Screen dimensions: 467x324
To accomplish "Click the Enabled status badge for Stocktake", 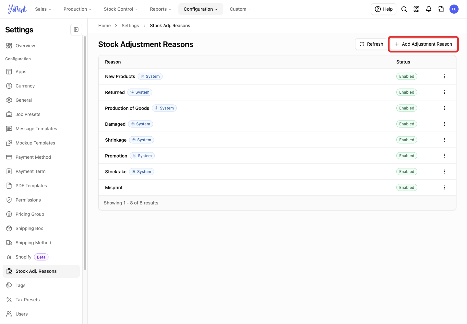I will pos(407,172).
